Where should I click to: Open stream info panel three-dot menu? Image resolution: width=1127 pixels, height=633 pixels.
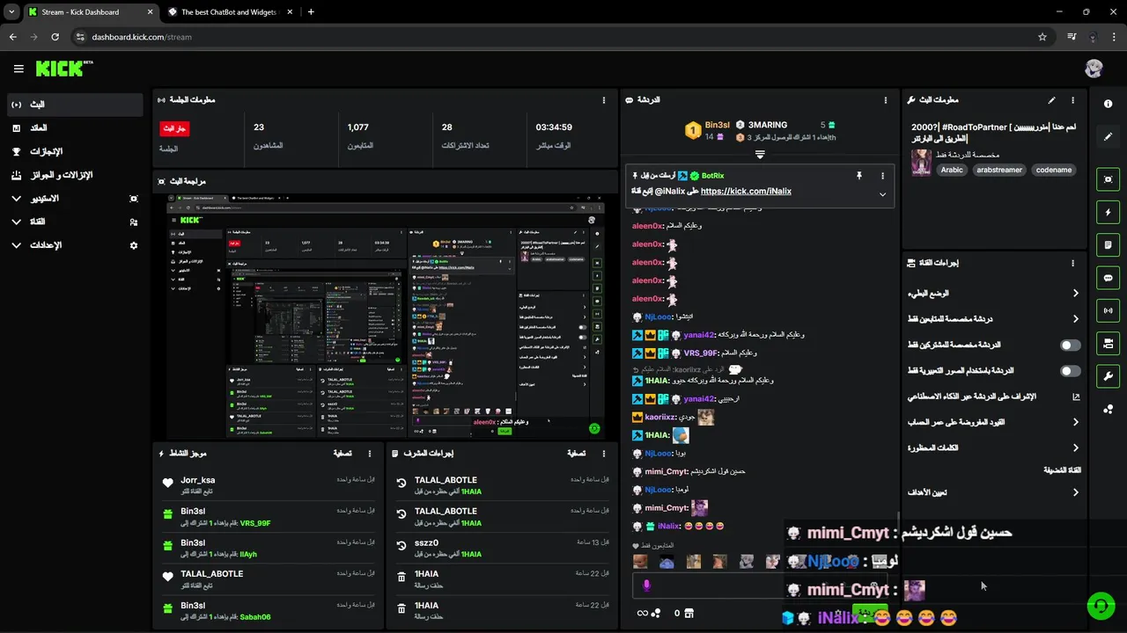(1072, 100)
